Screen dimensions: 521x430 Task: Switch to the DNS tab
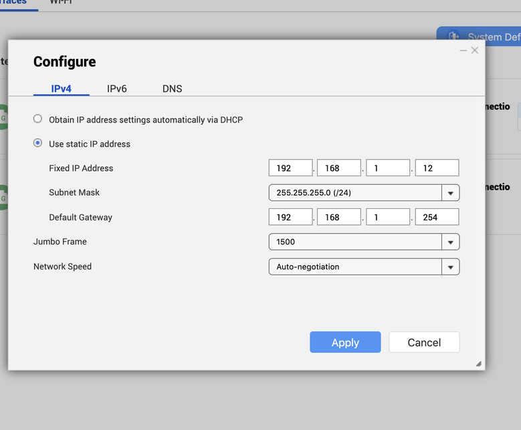tap(172, 89)
